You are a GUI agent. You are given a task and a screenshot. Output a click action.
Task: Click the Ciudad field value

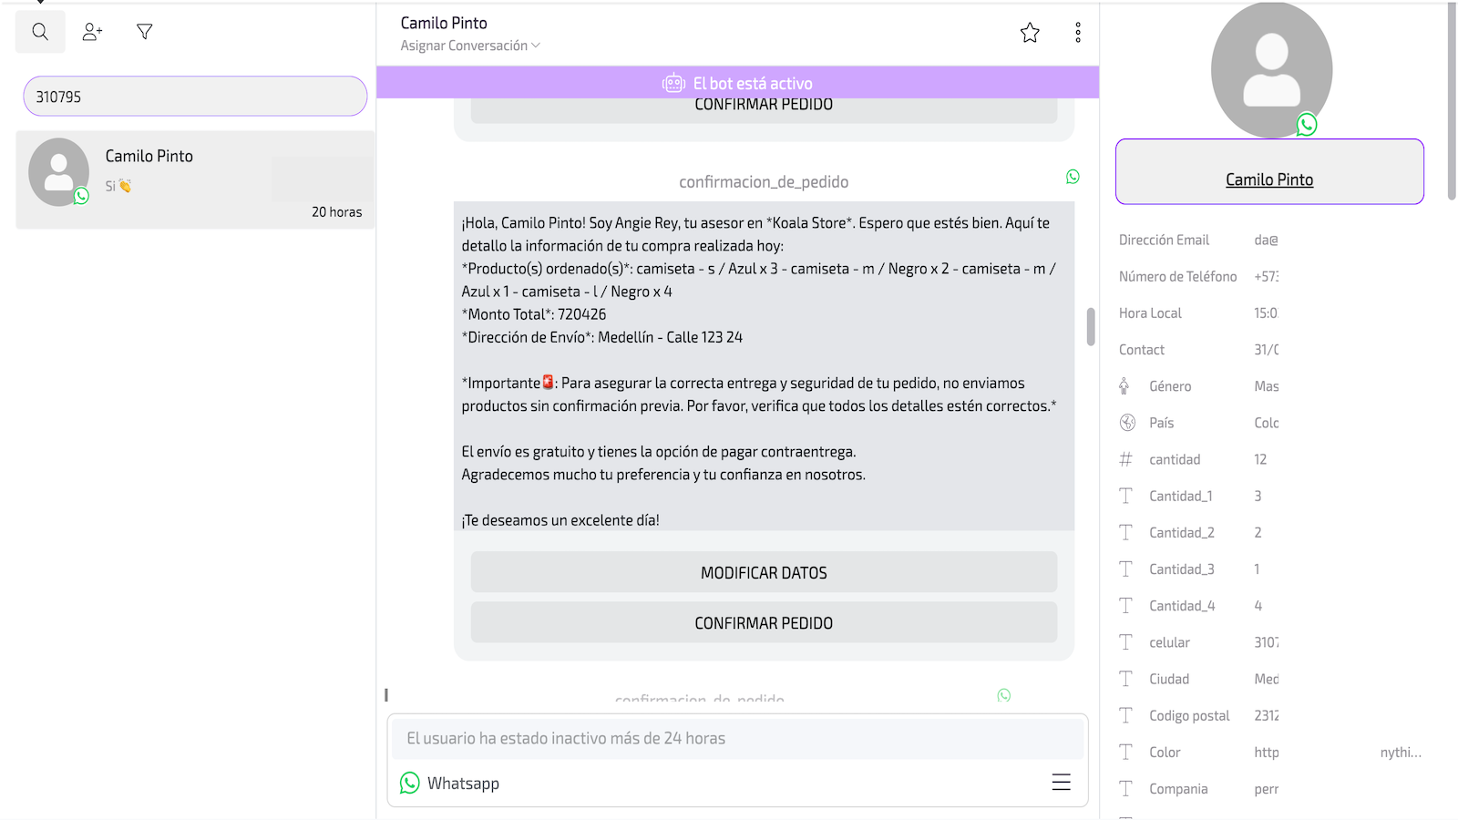point(1266,679)
